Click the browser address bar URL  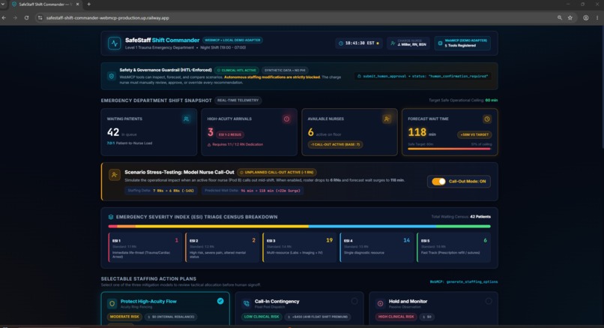point(107,18)
